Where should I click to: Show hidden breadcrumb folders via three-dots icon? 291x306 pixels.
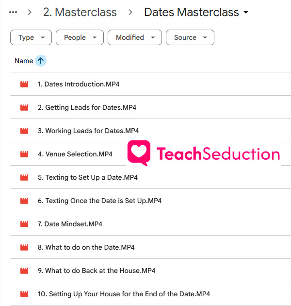click(13, 12)
